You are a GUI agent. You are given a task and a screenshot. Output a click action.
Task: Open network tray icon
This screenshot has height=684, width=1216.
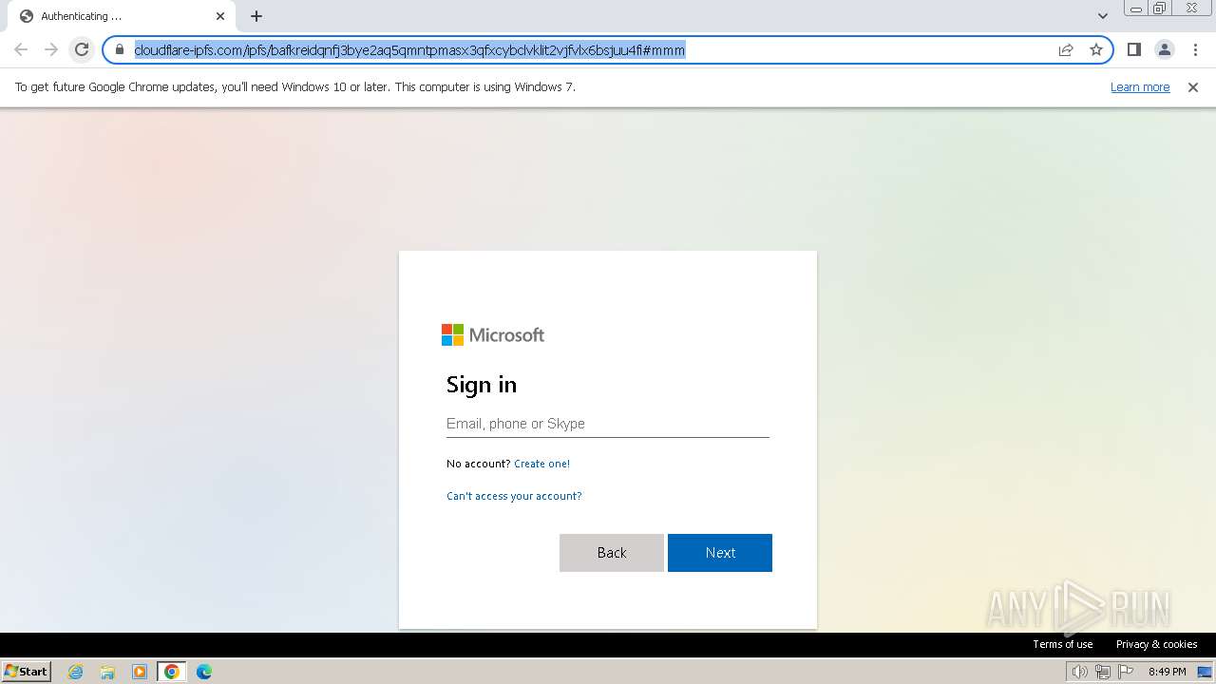point(1103,672)
